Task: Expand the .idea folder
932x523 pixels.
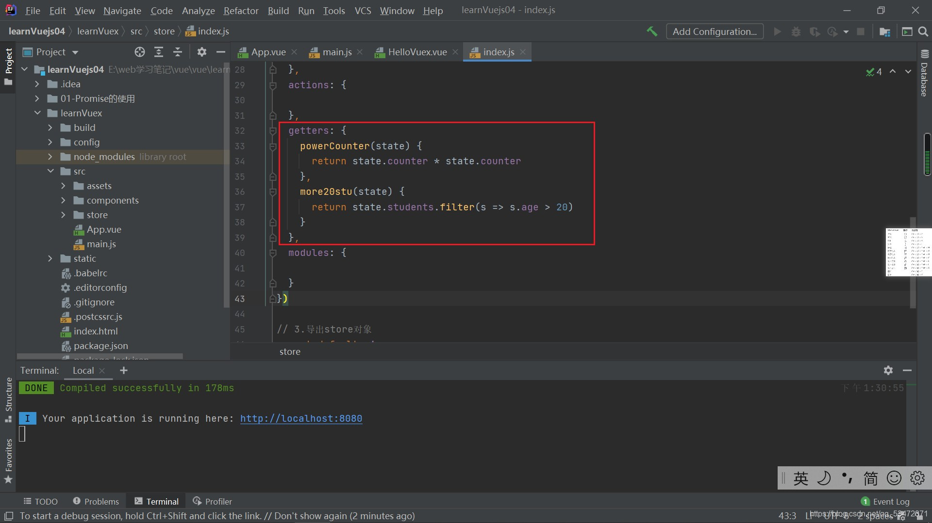Action: (x=37, y=84)
